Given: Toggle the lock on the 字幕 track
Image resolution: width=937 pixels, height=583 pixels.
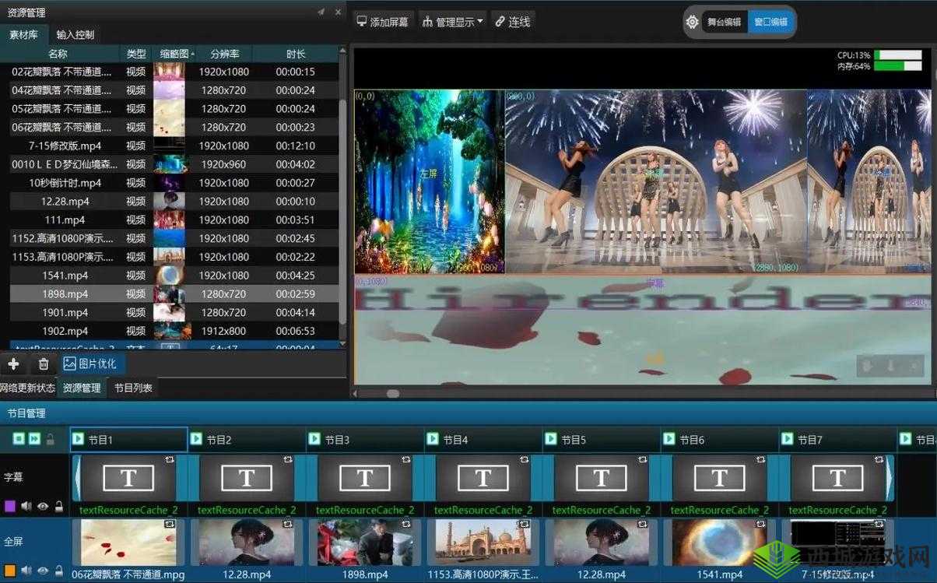Looking at the screenshot, I should [x=58, y=506].
